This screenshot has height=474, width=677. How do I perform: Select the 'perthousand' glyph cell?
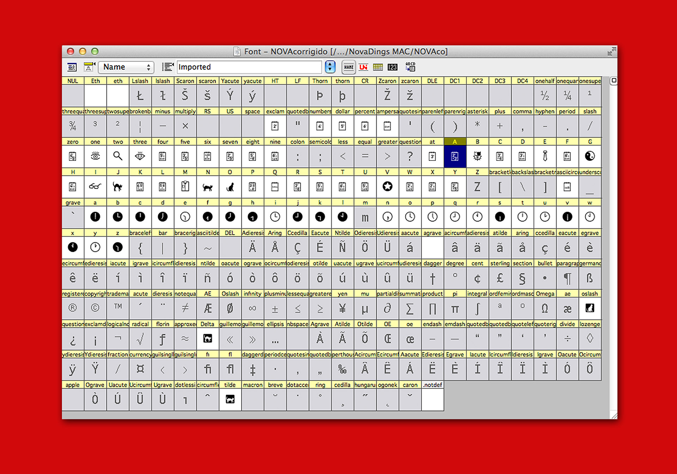(x=342, y=369)
